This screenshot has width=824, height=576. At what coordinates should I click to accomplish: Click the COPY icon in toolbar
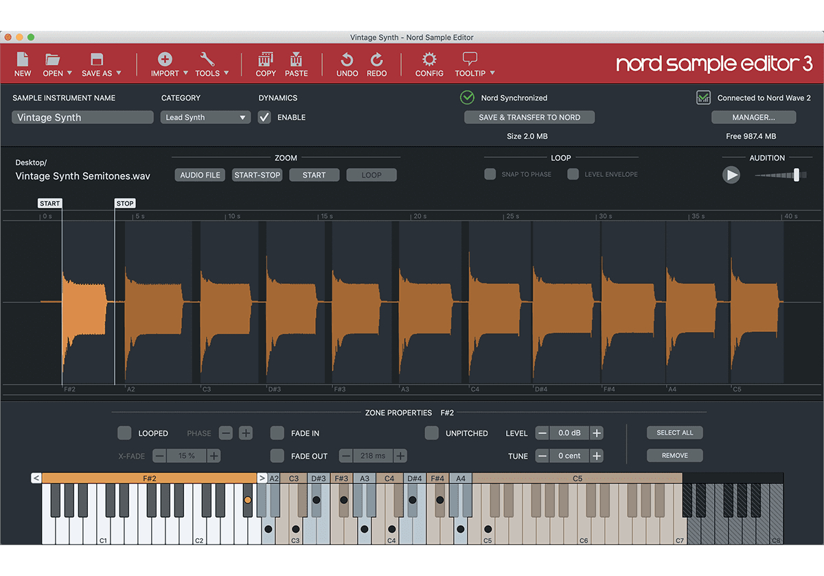(x=266, y=59)
